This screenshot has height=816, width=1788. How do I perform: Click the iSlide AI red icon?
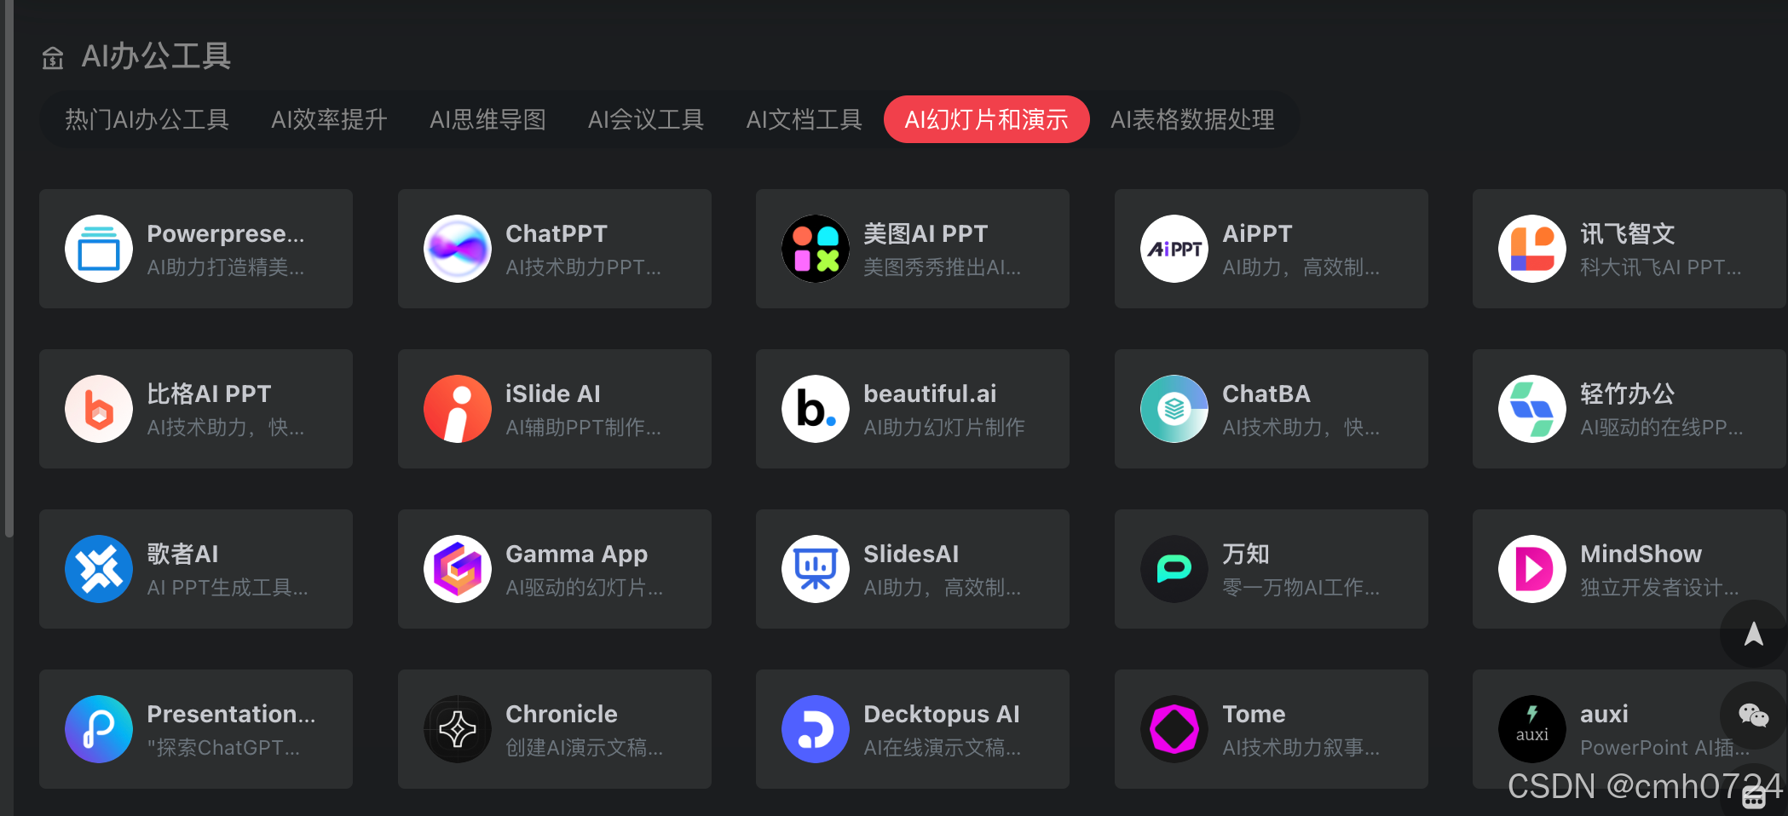click(458, 409)
